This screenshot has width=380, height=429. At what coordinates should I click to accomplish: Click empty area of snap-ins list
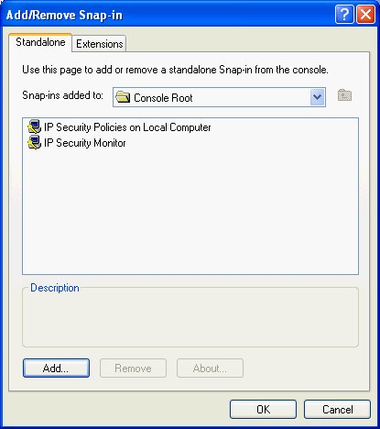[x=190, y=211]
